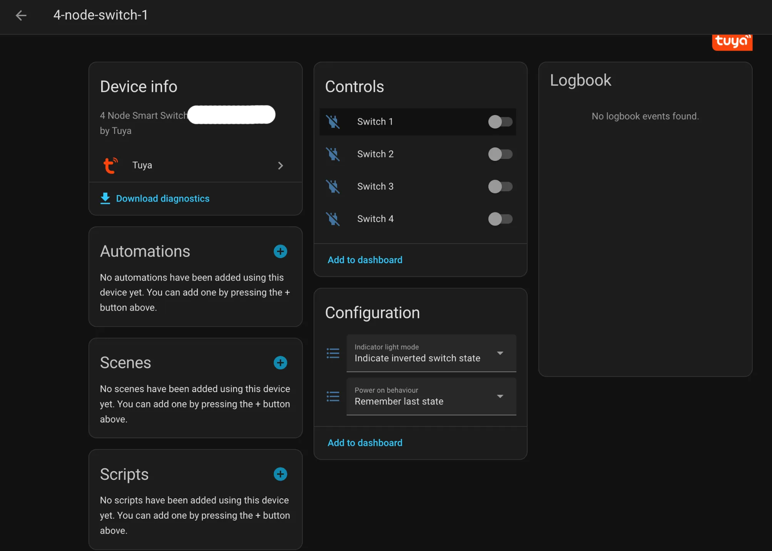The height and width of the screenshot is (551, 772).
Task: Add a new scene with plus icon
Action: (280, 363)
